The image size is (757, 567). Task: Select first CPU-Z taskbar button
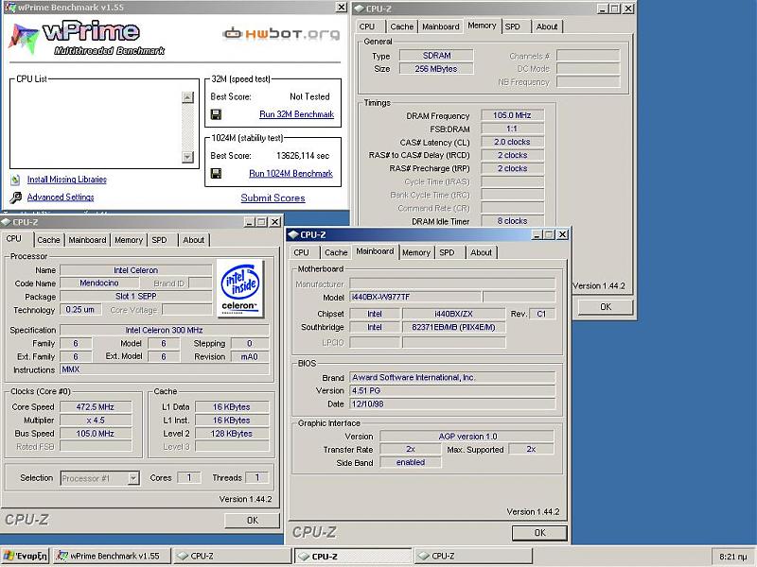coord(232,556)
